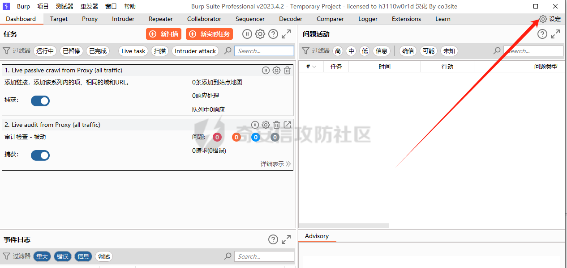
Task: Click the search magnifier in 问题活动 filter bar
Action: click(497, 51)
